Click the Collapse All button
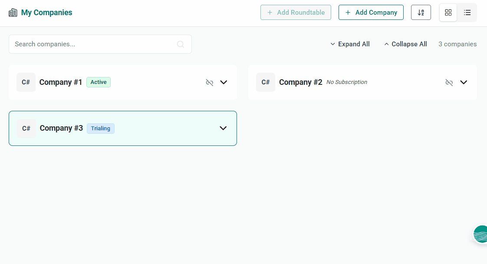The image size is (487, 264). pyautogui.click(x=406, y=44)
